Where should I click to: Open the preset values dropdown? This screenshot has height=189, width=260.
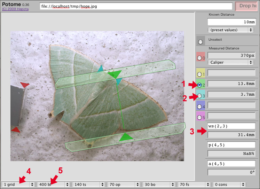tap(230, 30)
